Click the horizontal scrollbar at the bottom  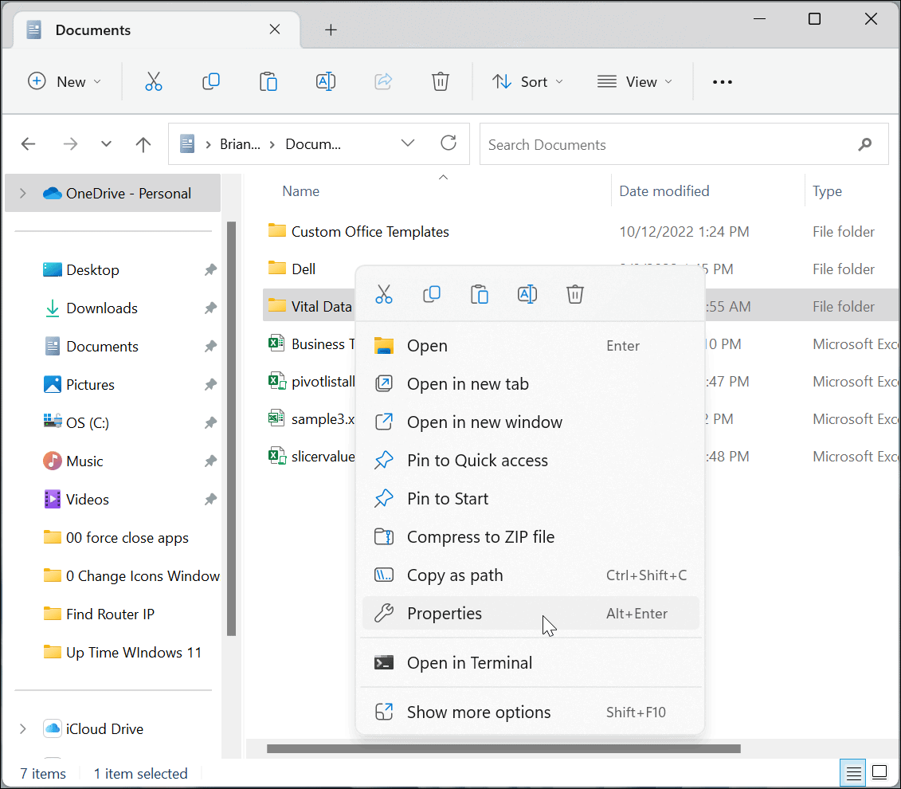503,749
